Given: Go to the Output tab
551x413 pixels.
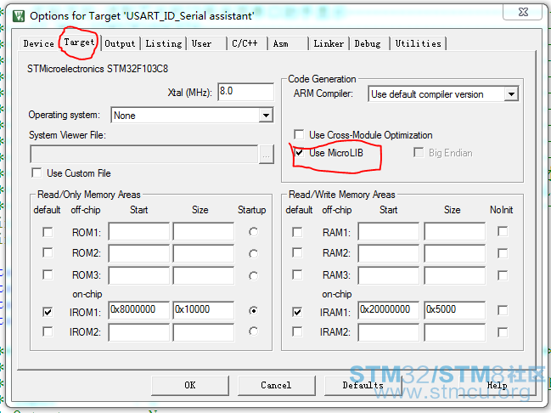Looking at the screenshot, I should (120, 43).
